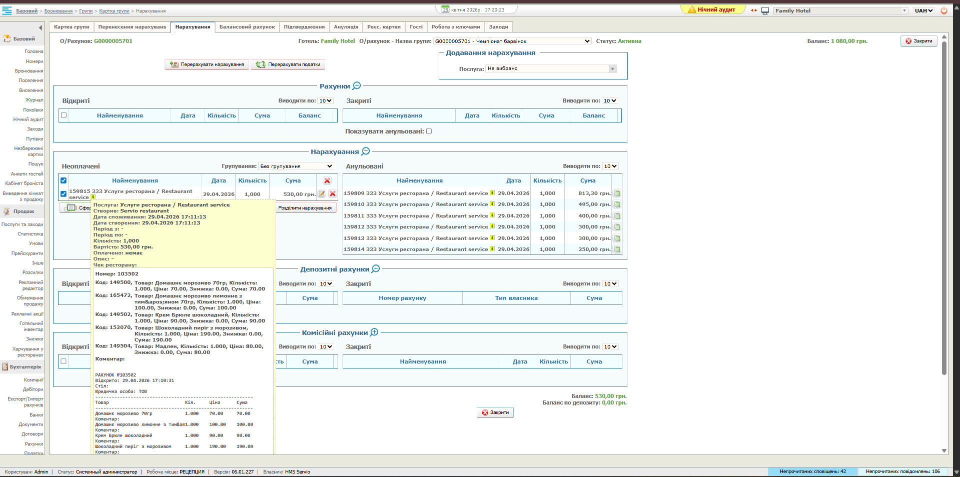960x477 pixels.
Task: Delete charge 159815 with red X icon
Action: coord(333,194)
